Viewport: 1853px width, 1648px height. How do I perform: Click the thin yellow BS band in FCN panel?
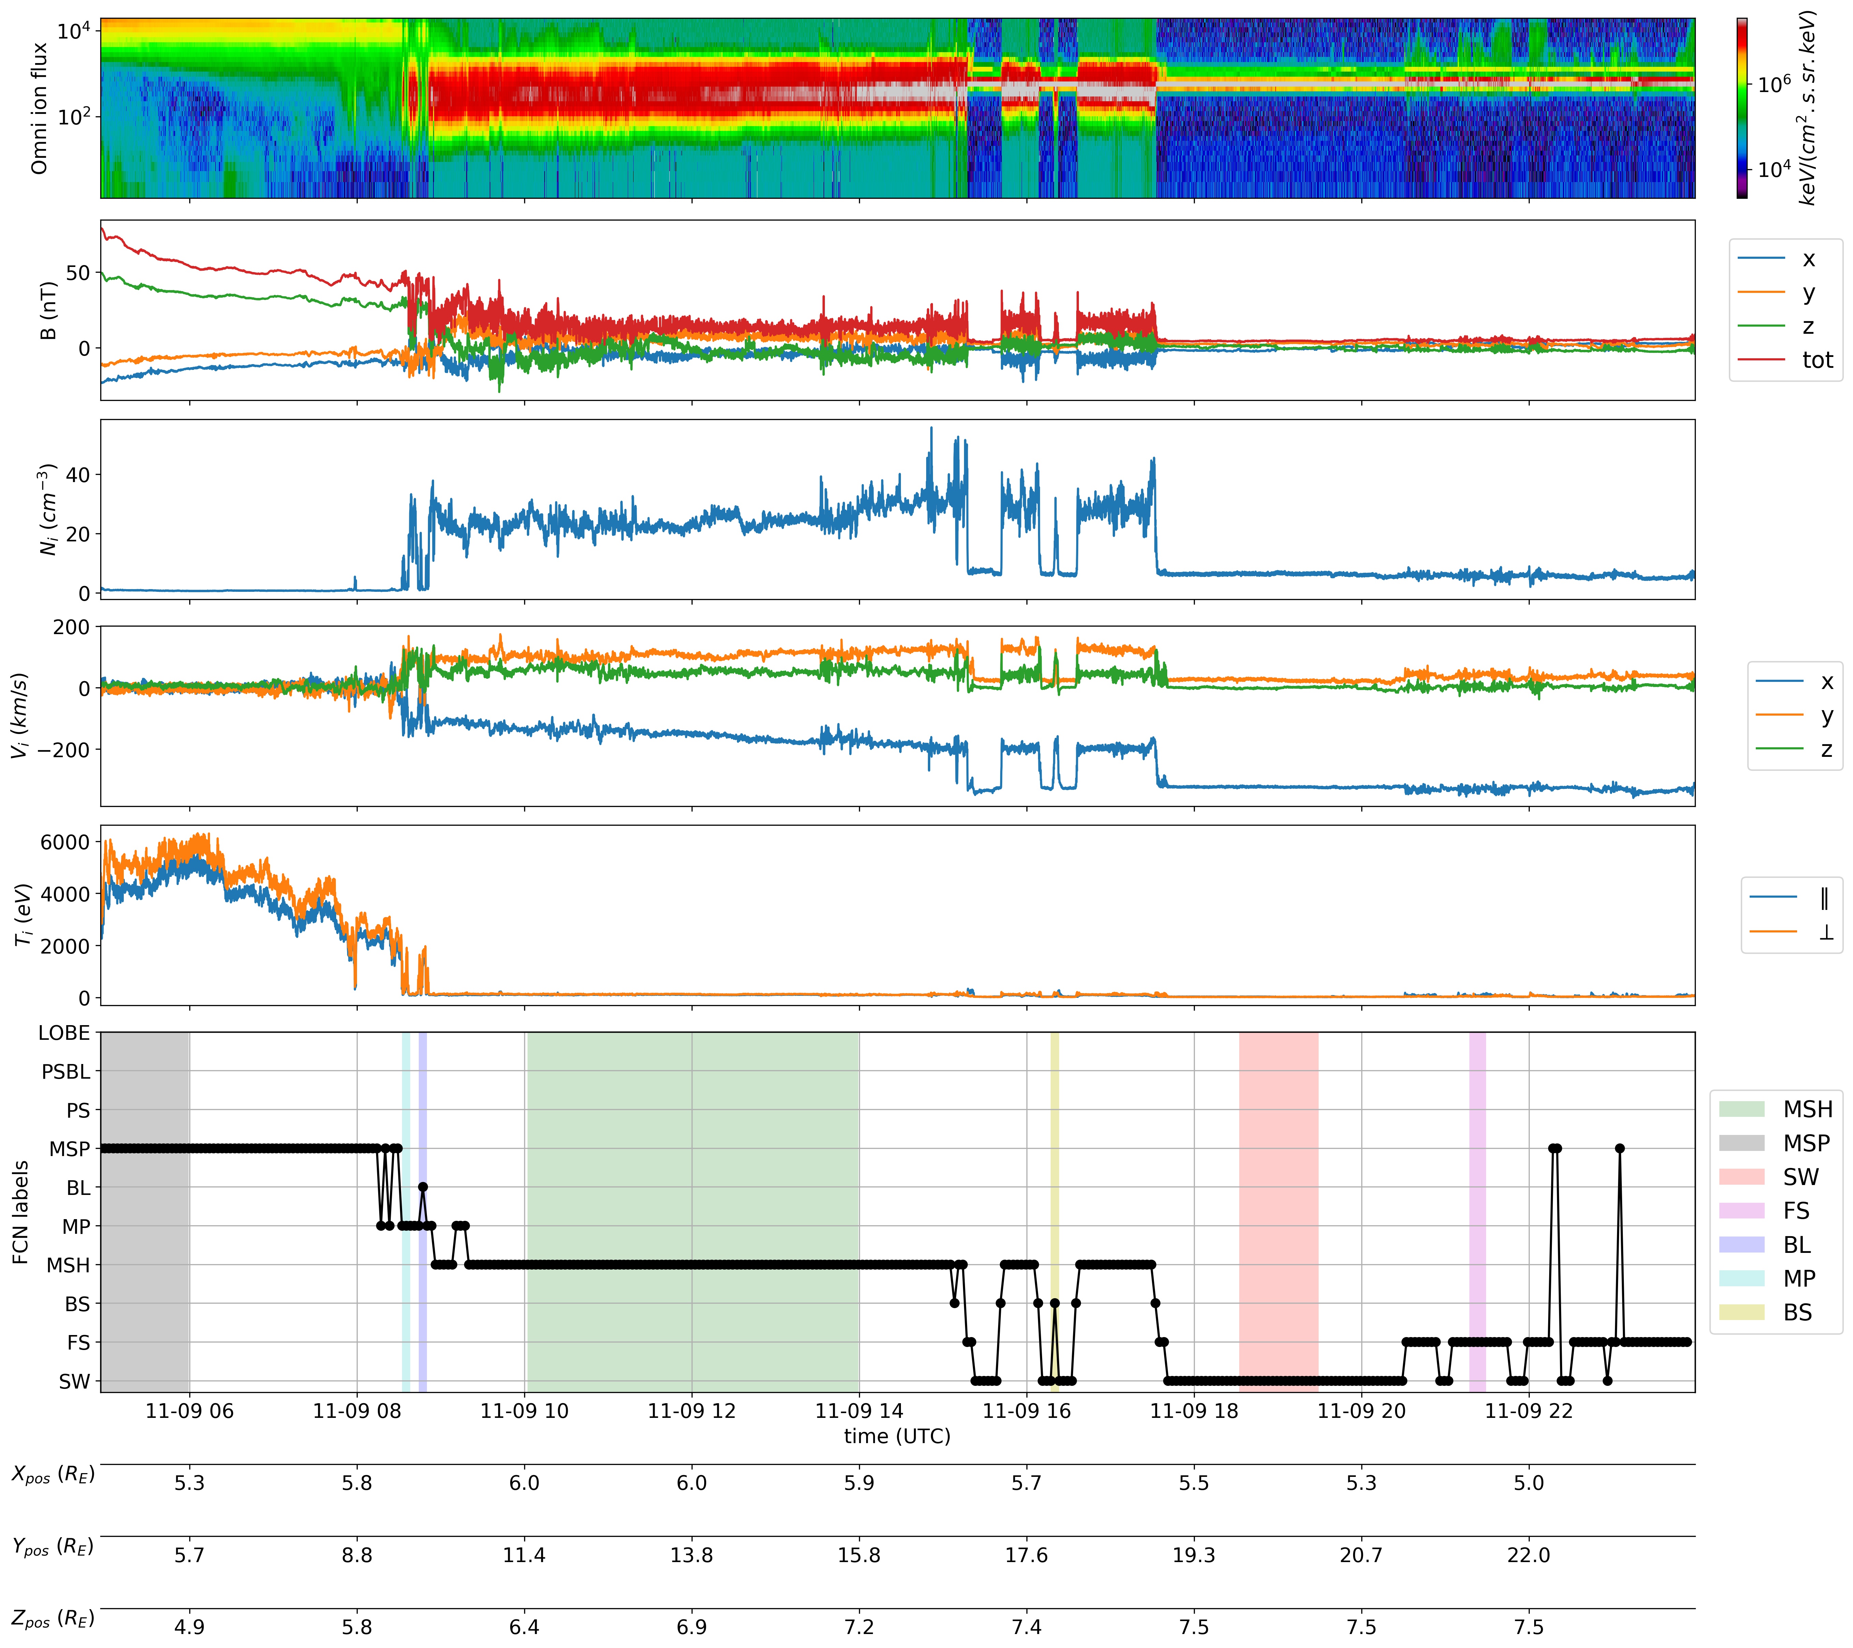tap(1054, 1212)
